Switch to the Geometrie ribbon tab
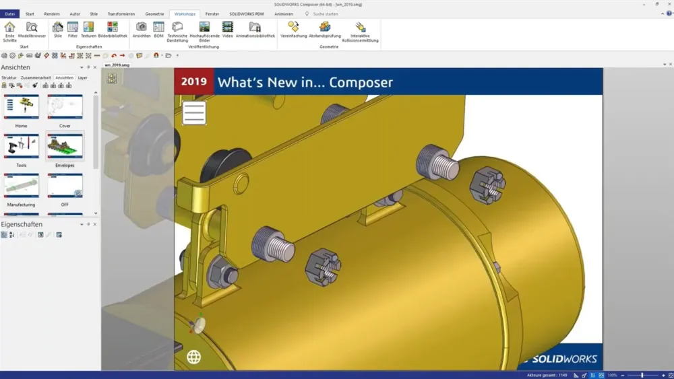Screen dimensions: 674x379 pyautogui.click(x=154, y=13)
